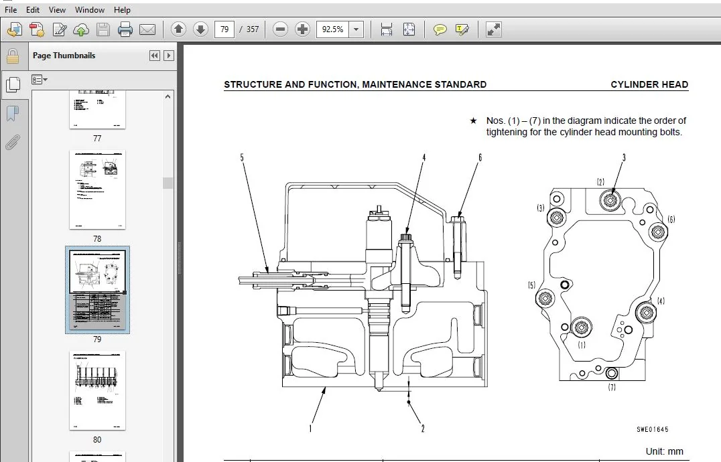This screenshot has height=462, width=721.
Task: Select the page 80 thumbnail
Action: (x=97, y=390)
